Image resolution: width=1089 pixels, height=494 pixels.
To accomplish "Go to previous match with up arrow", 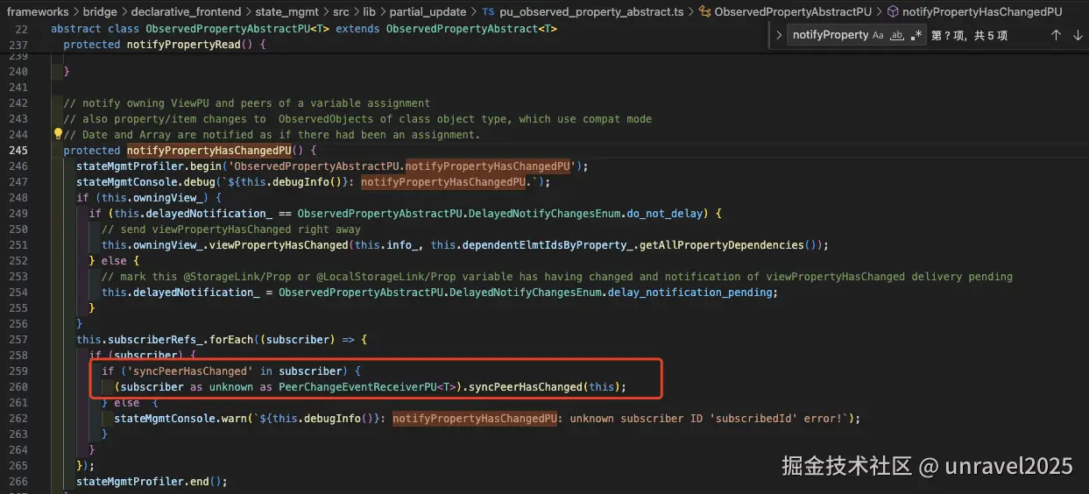I will pos(1056,35).
